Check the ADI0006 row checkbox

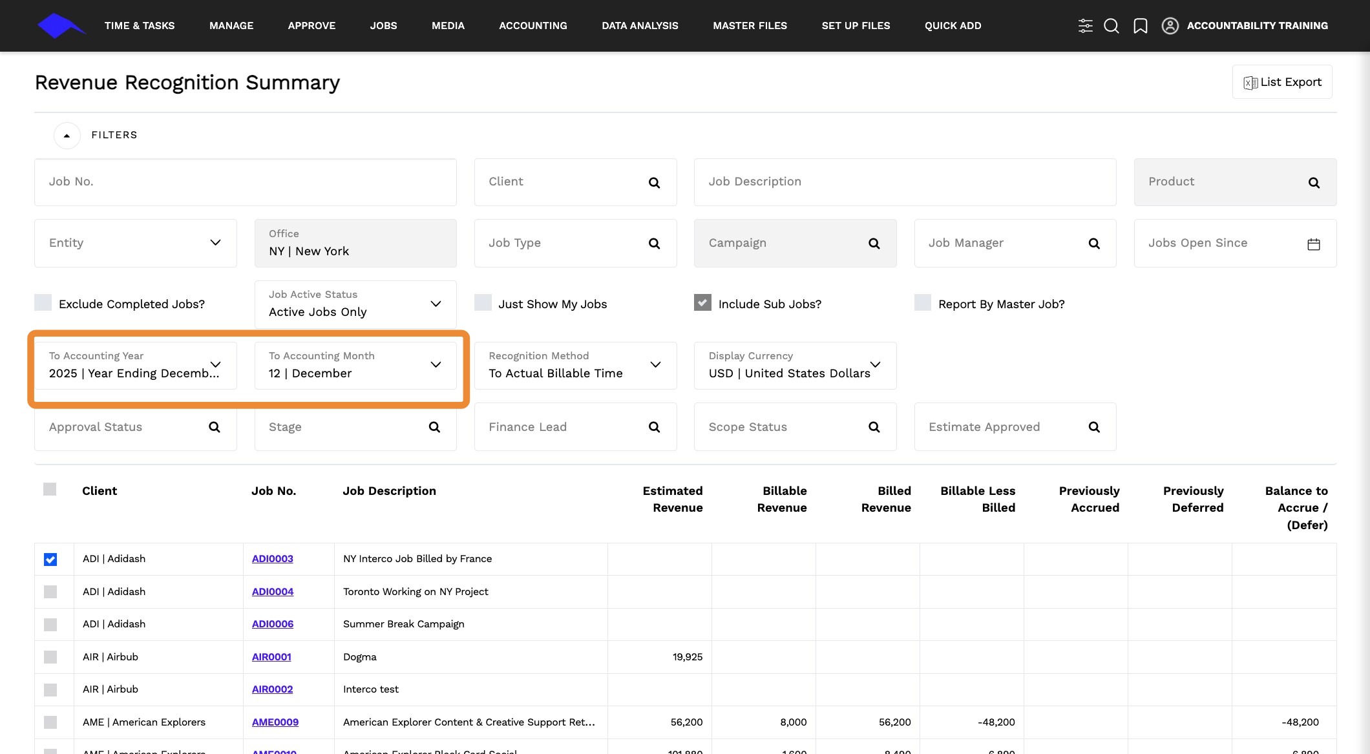50,625
